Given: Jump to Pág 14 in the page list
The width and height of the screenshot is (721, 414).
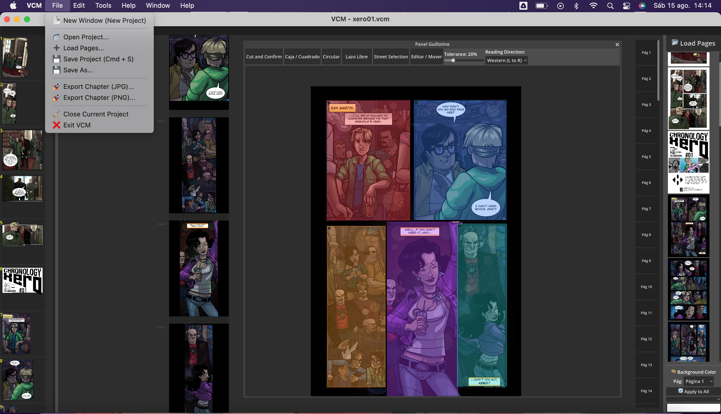Looking at the screenshot, I should pos(646,391).
